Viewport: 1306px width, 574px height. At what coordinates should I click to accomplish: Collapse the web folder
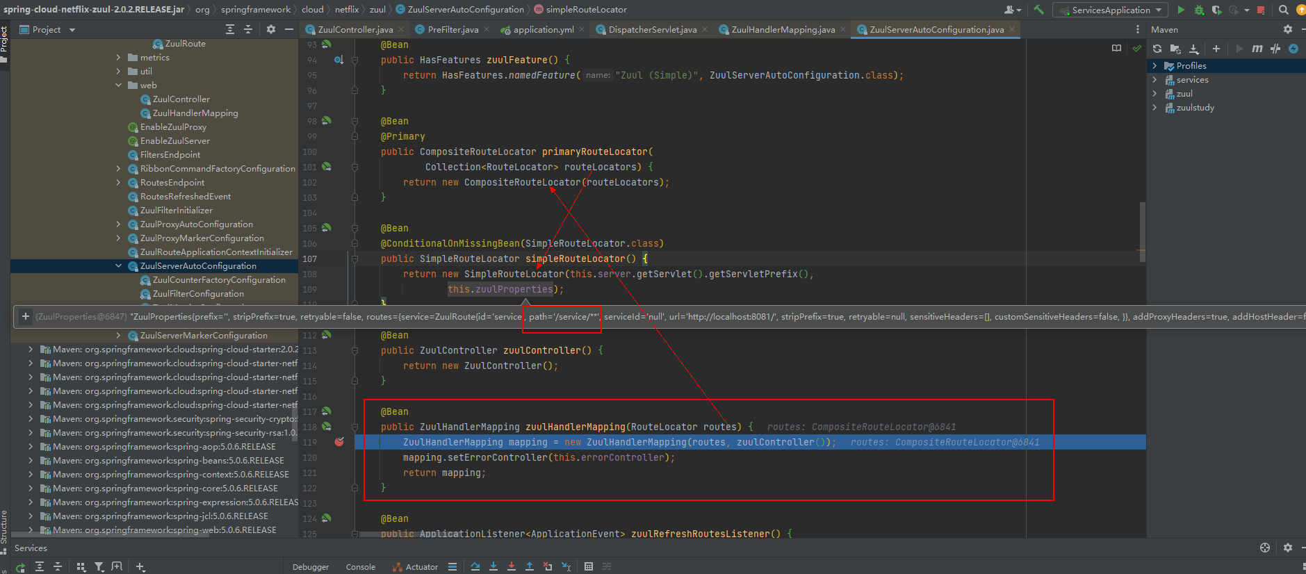[119, 85]
